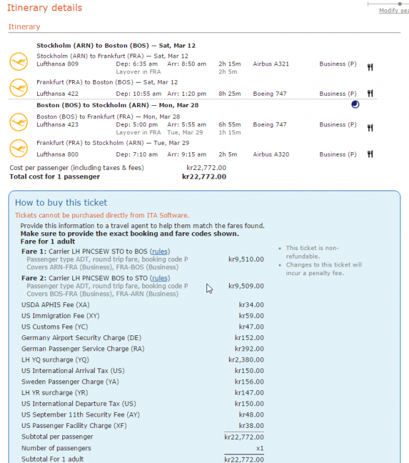Open rules link for Fare 2
Image resolution: width=409 pixels, height=463 pixels.
pos(159,278)
